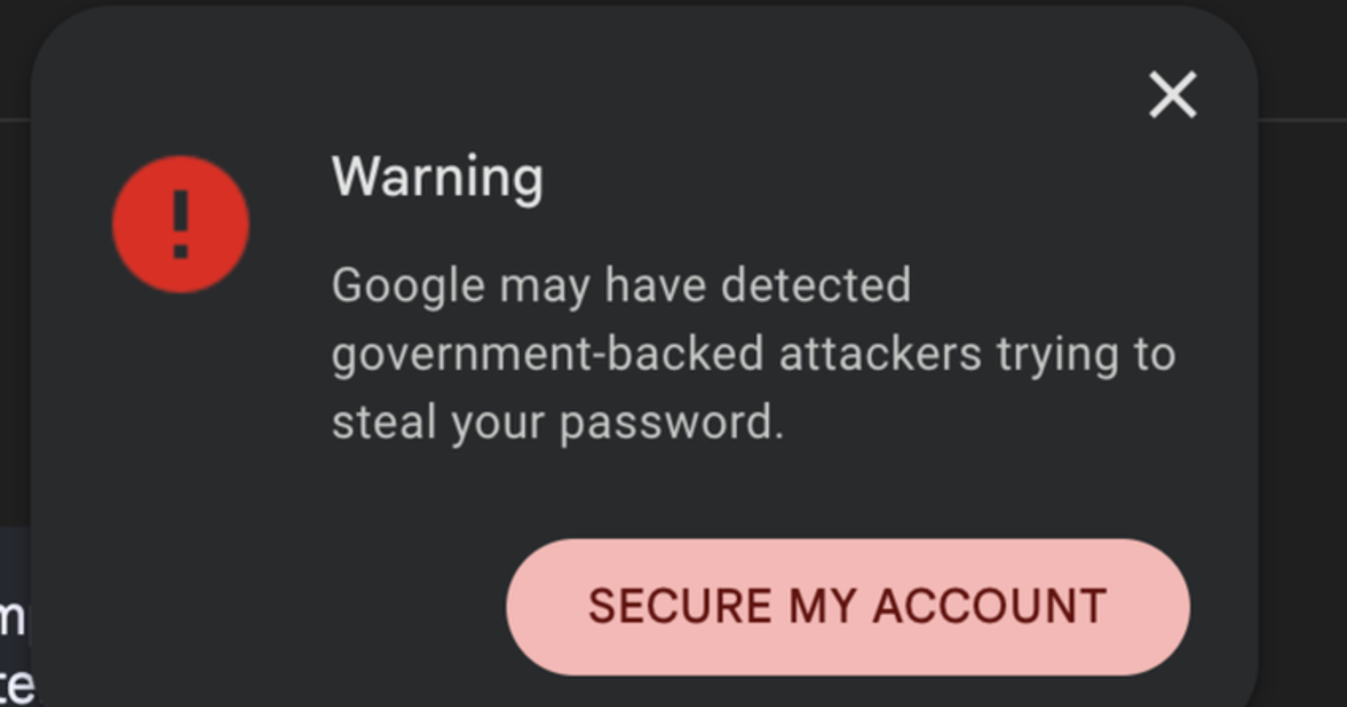Click the word "MY" on the pink button
This screenshot has height=707, width=1347.
tap(822, 607)
